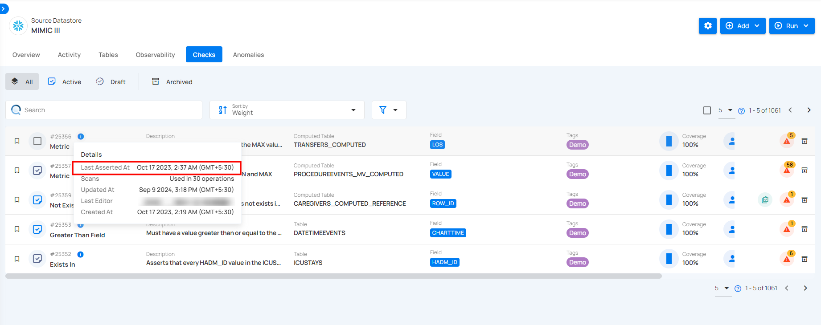Toggle checkbox for check #25357
821x325 pixels.
coord(37,171)
